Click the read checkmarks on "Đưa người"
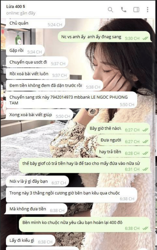 click(145, 142)
